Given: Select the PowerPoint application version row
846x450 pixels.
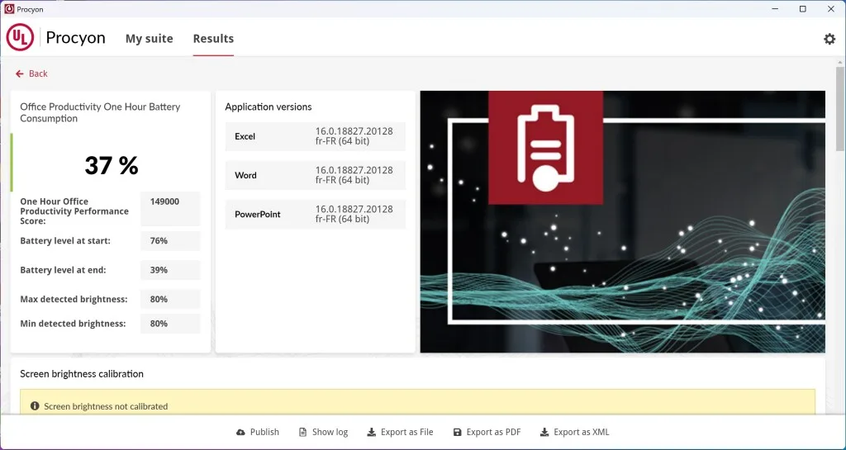Looking at the screenshot, I should coord(315,214).
